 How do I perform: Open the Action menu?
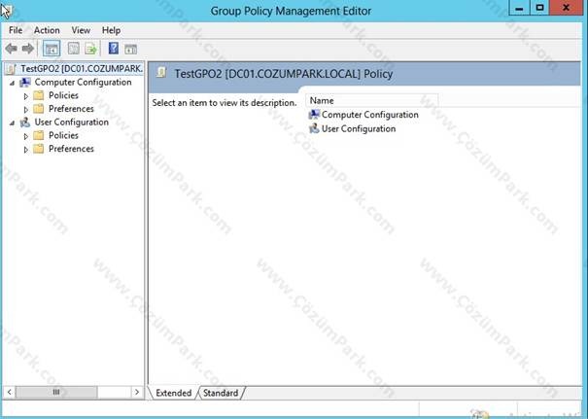pos(47,30)
